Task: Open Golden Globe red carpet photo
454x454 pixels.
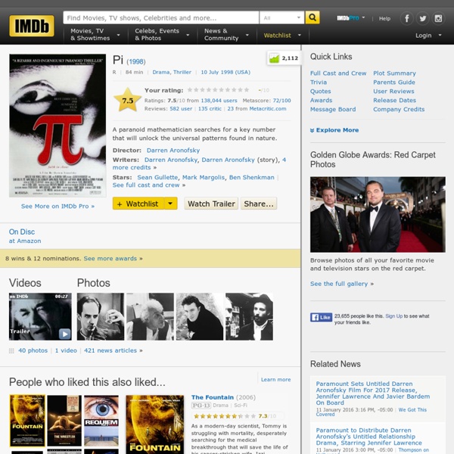Action: [x=378, y=214]
